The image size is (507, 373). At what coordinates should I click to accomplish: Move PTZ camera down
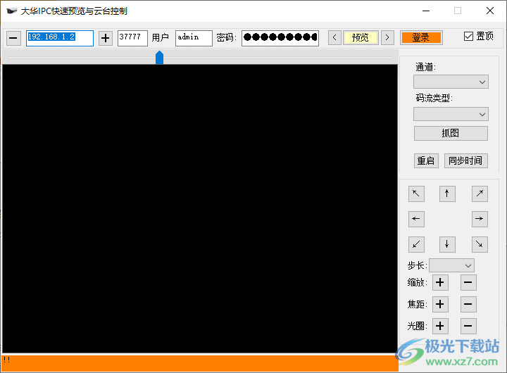coord(447,244)
